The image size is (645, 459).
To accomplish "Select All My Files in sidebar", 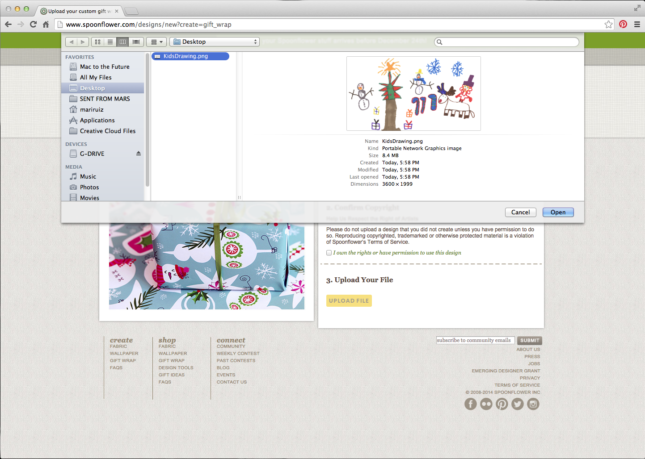I will [x=102, y=77].
